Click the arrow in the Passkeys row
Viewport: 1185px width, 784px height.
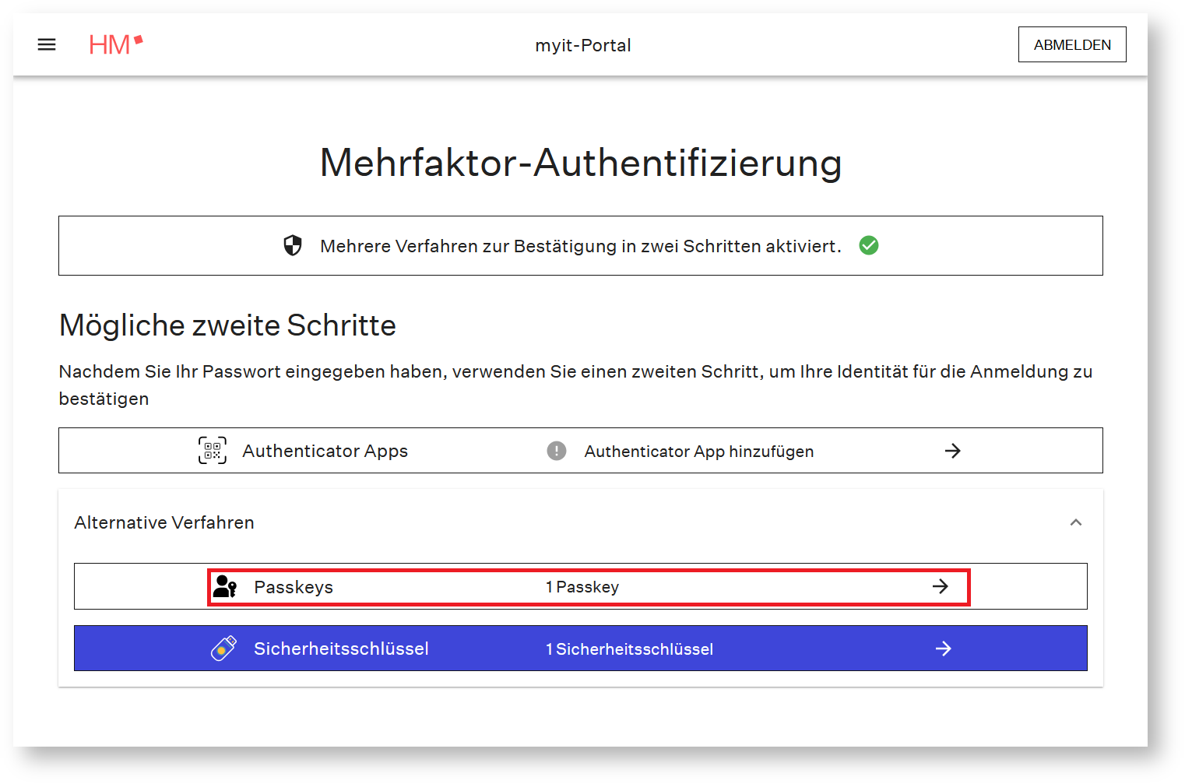[941, 586]
